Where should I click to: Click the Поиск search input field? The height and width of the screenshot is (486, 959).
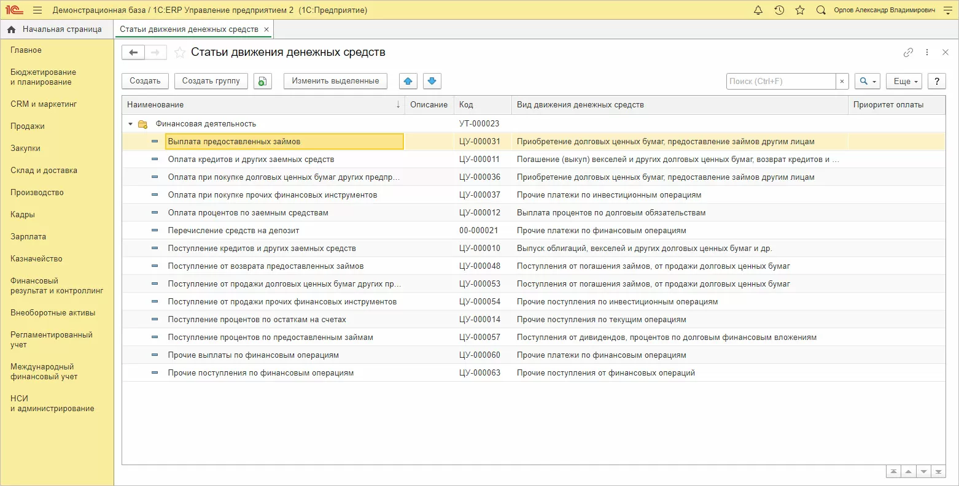point(780,81)
